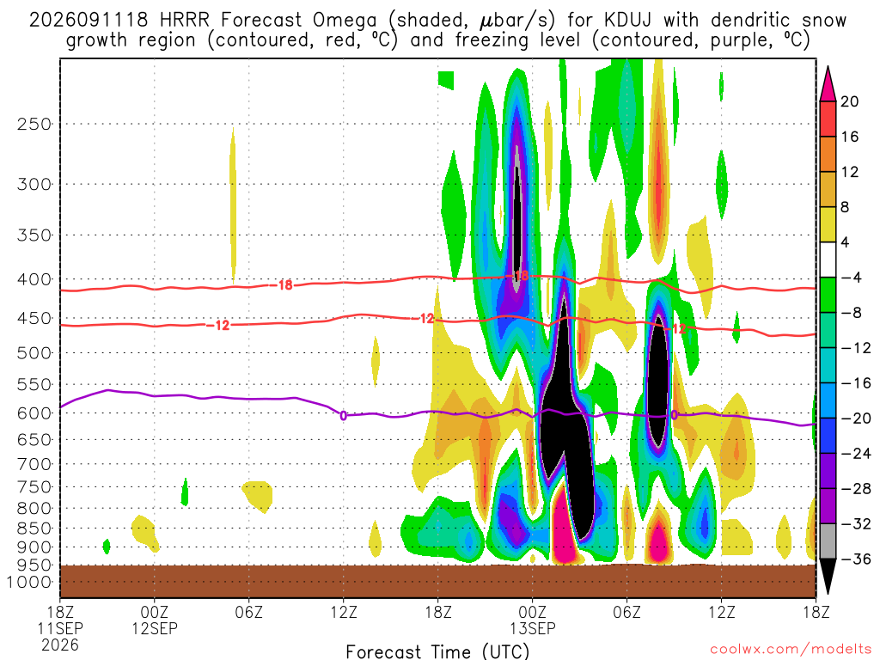Viewport: 880px width, 660px height.
Task: Open the coolwx.com/modelts link
Action: click(x=791, y=650)
